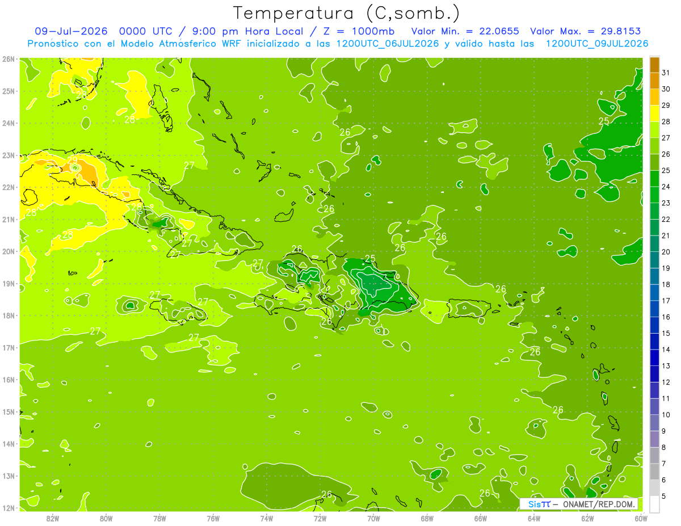Click the 76W longitude axis label

pos(213,519)
